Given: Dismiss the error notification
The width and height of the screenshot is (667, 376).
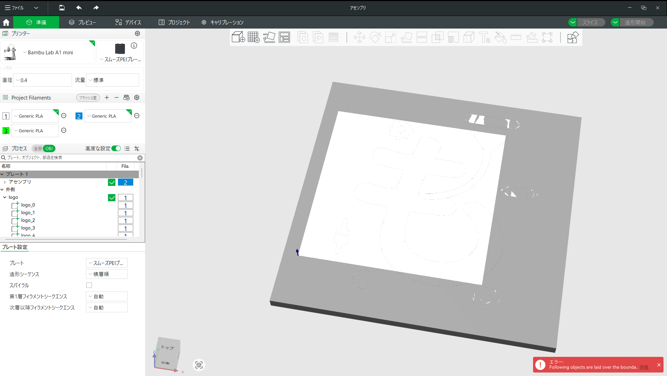Looking at the screenshot, I should tap(659, 365).
